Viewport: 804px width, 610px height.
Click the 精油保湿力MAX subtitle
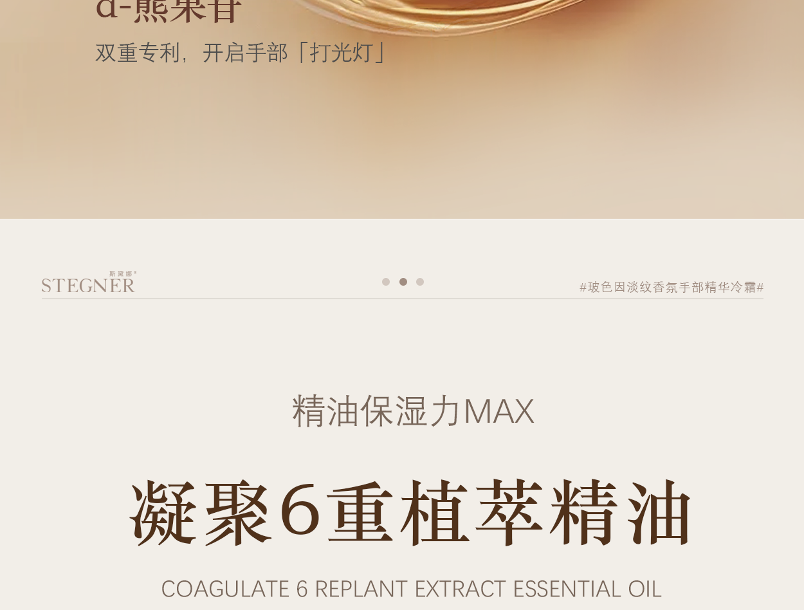tap(413, 411)
